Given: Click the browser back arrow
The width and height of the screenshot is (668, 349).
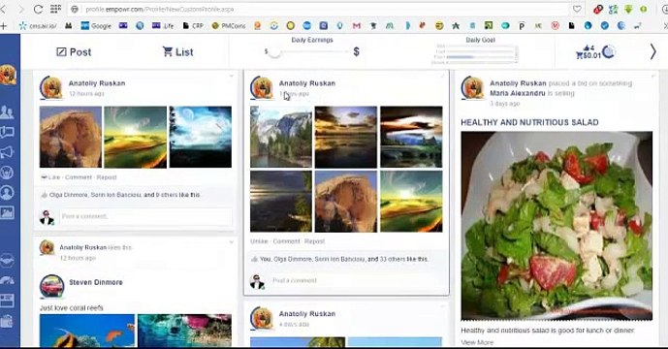Looking at the screenshot, I should 4,9.
